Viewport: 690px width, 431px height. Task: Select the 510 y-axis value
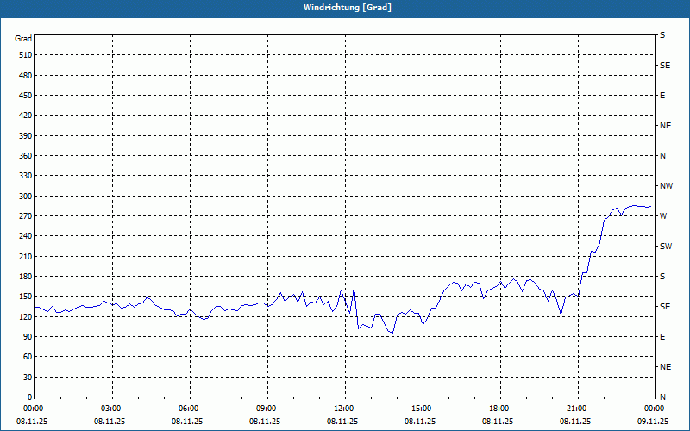click(x=26, y=55)
